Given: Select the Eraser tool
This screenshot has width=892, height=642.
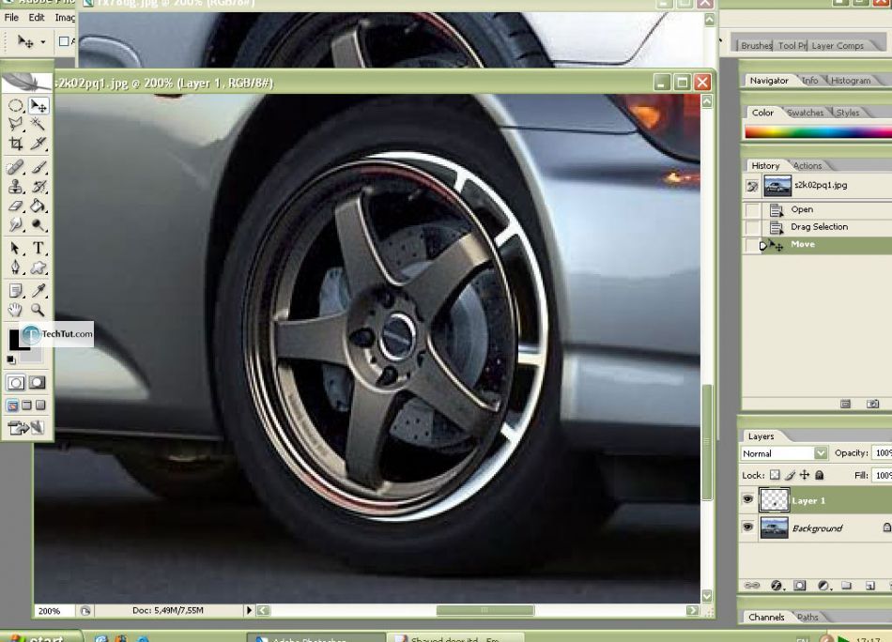Looking at the screenshot, I should click(x=15, y=206).
